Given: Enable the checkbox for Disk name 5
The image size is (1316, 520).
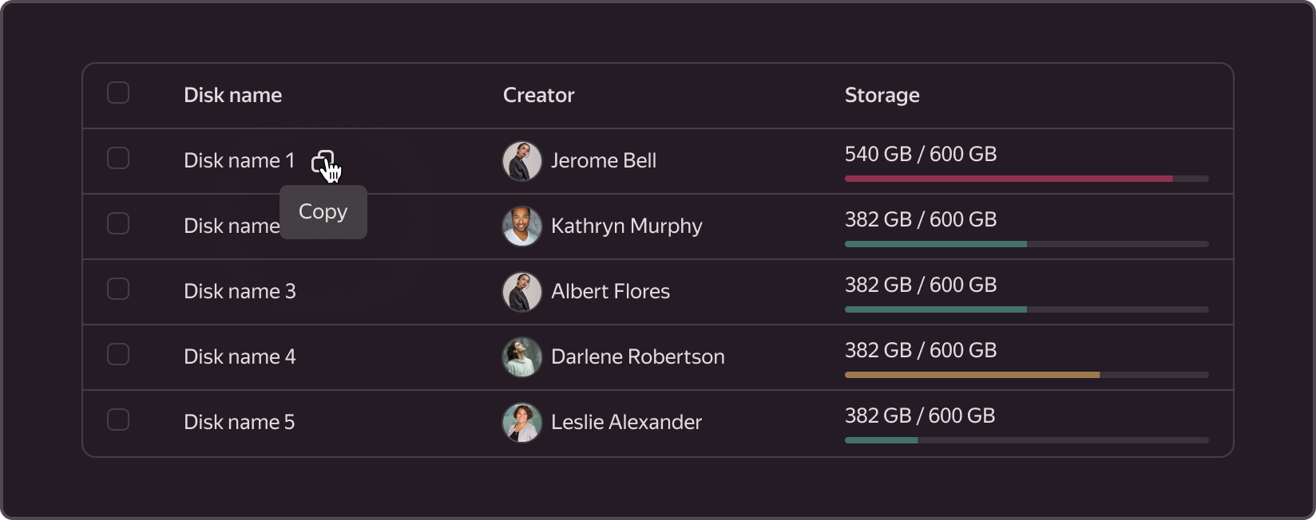Looking at the screenshot, I should (118, 420).
